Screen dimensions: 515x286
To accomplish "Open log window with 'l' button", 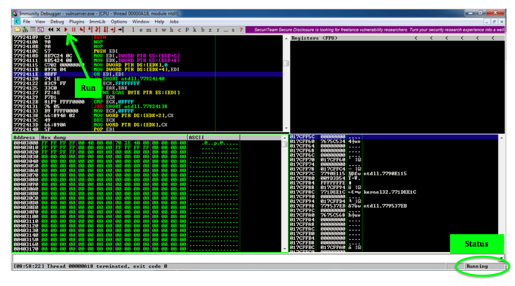I will pyautogui.click(x=132, y=30).
